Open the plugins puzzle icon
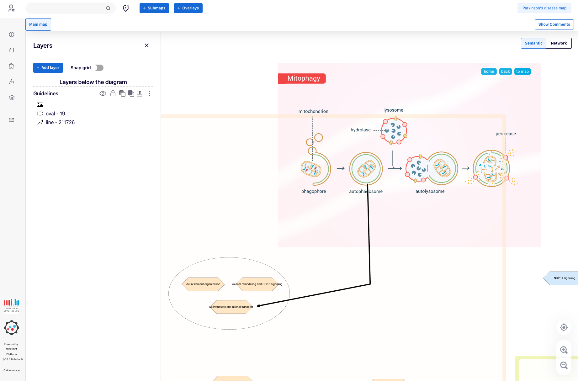The width and height of the screenshot is (578, 381). (12, 66)
